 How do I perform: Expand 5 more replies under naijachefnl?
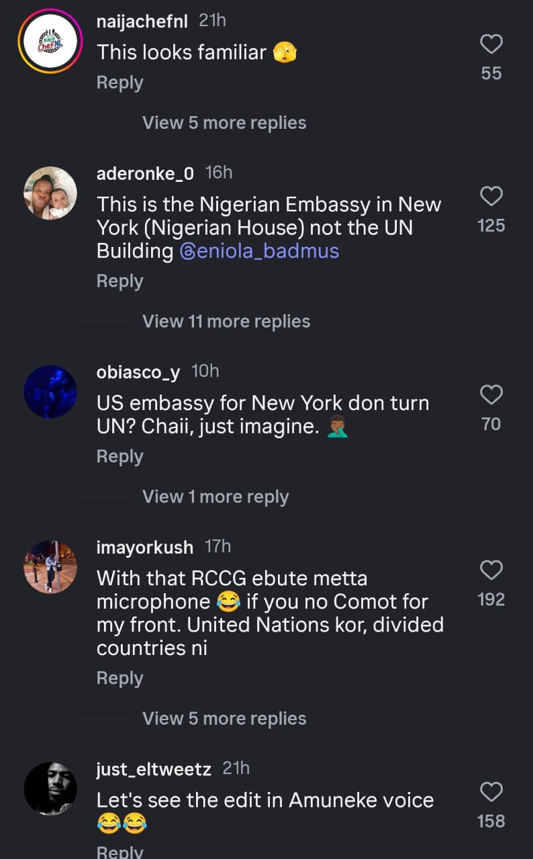coord(224,123)
